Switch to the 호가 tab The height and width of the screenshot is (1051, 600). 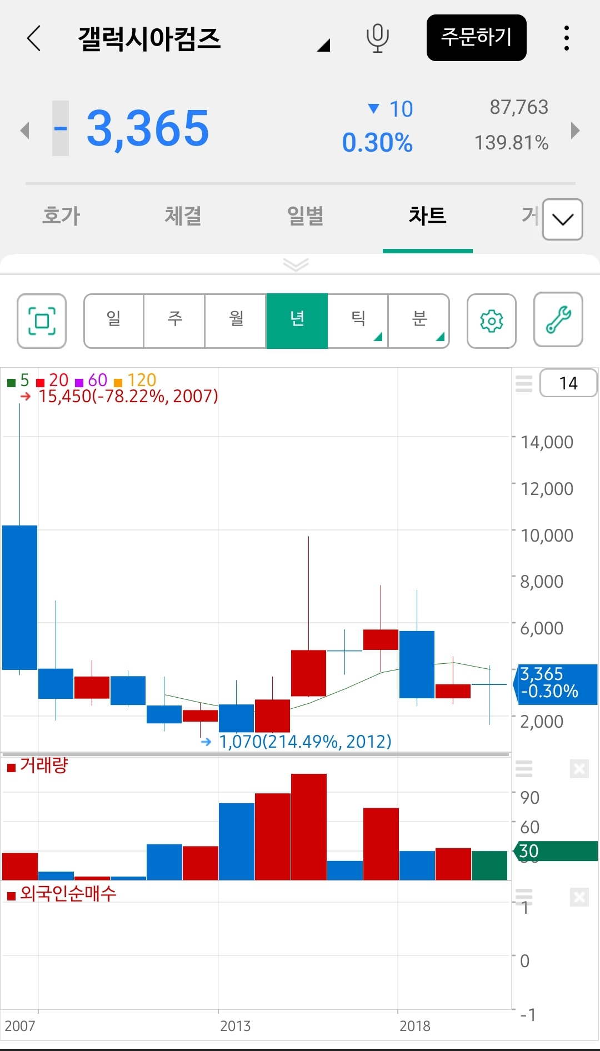(x=61, y=216)
